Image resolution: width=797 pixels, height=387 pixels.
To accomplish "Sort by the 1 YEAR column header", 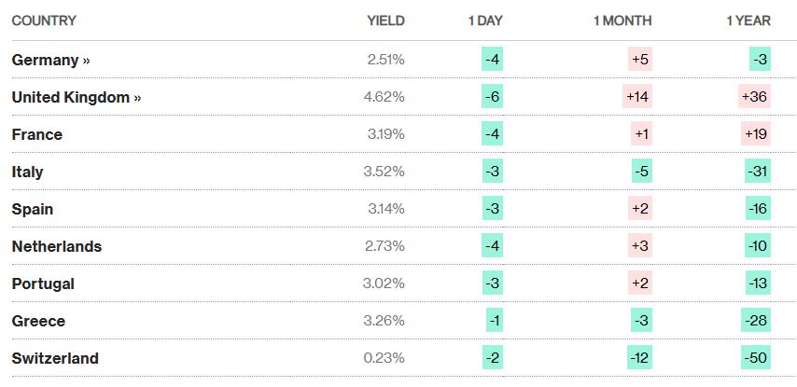I will (x=748, y=21).
